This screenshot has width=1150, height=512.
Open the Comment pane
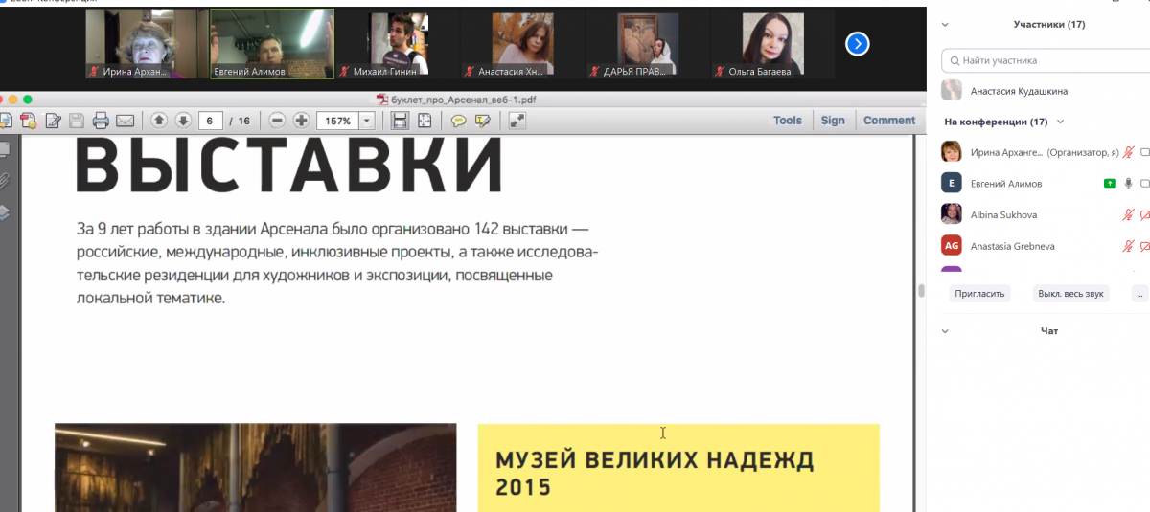[889, 121]
